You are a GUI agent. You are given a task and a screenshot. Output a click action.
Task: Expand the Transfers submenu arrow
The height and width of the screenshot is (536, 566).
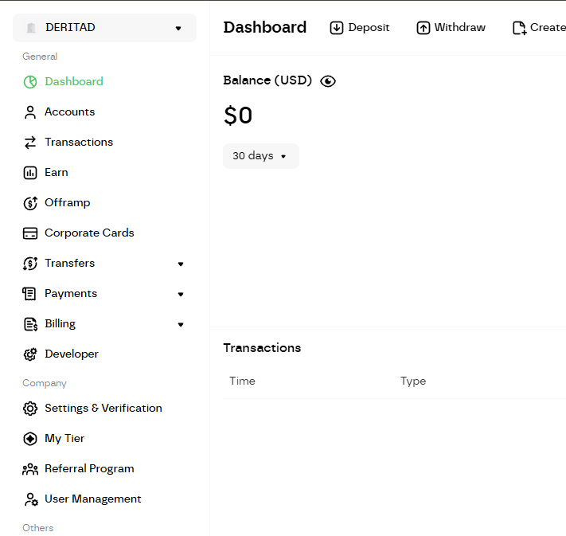point(181,264)
